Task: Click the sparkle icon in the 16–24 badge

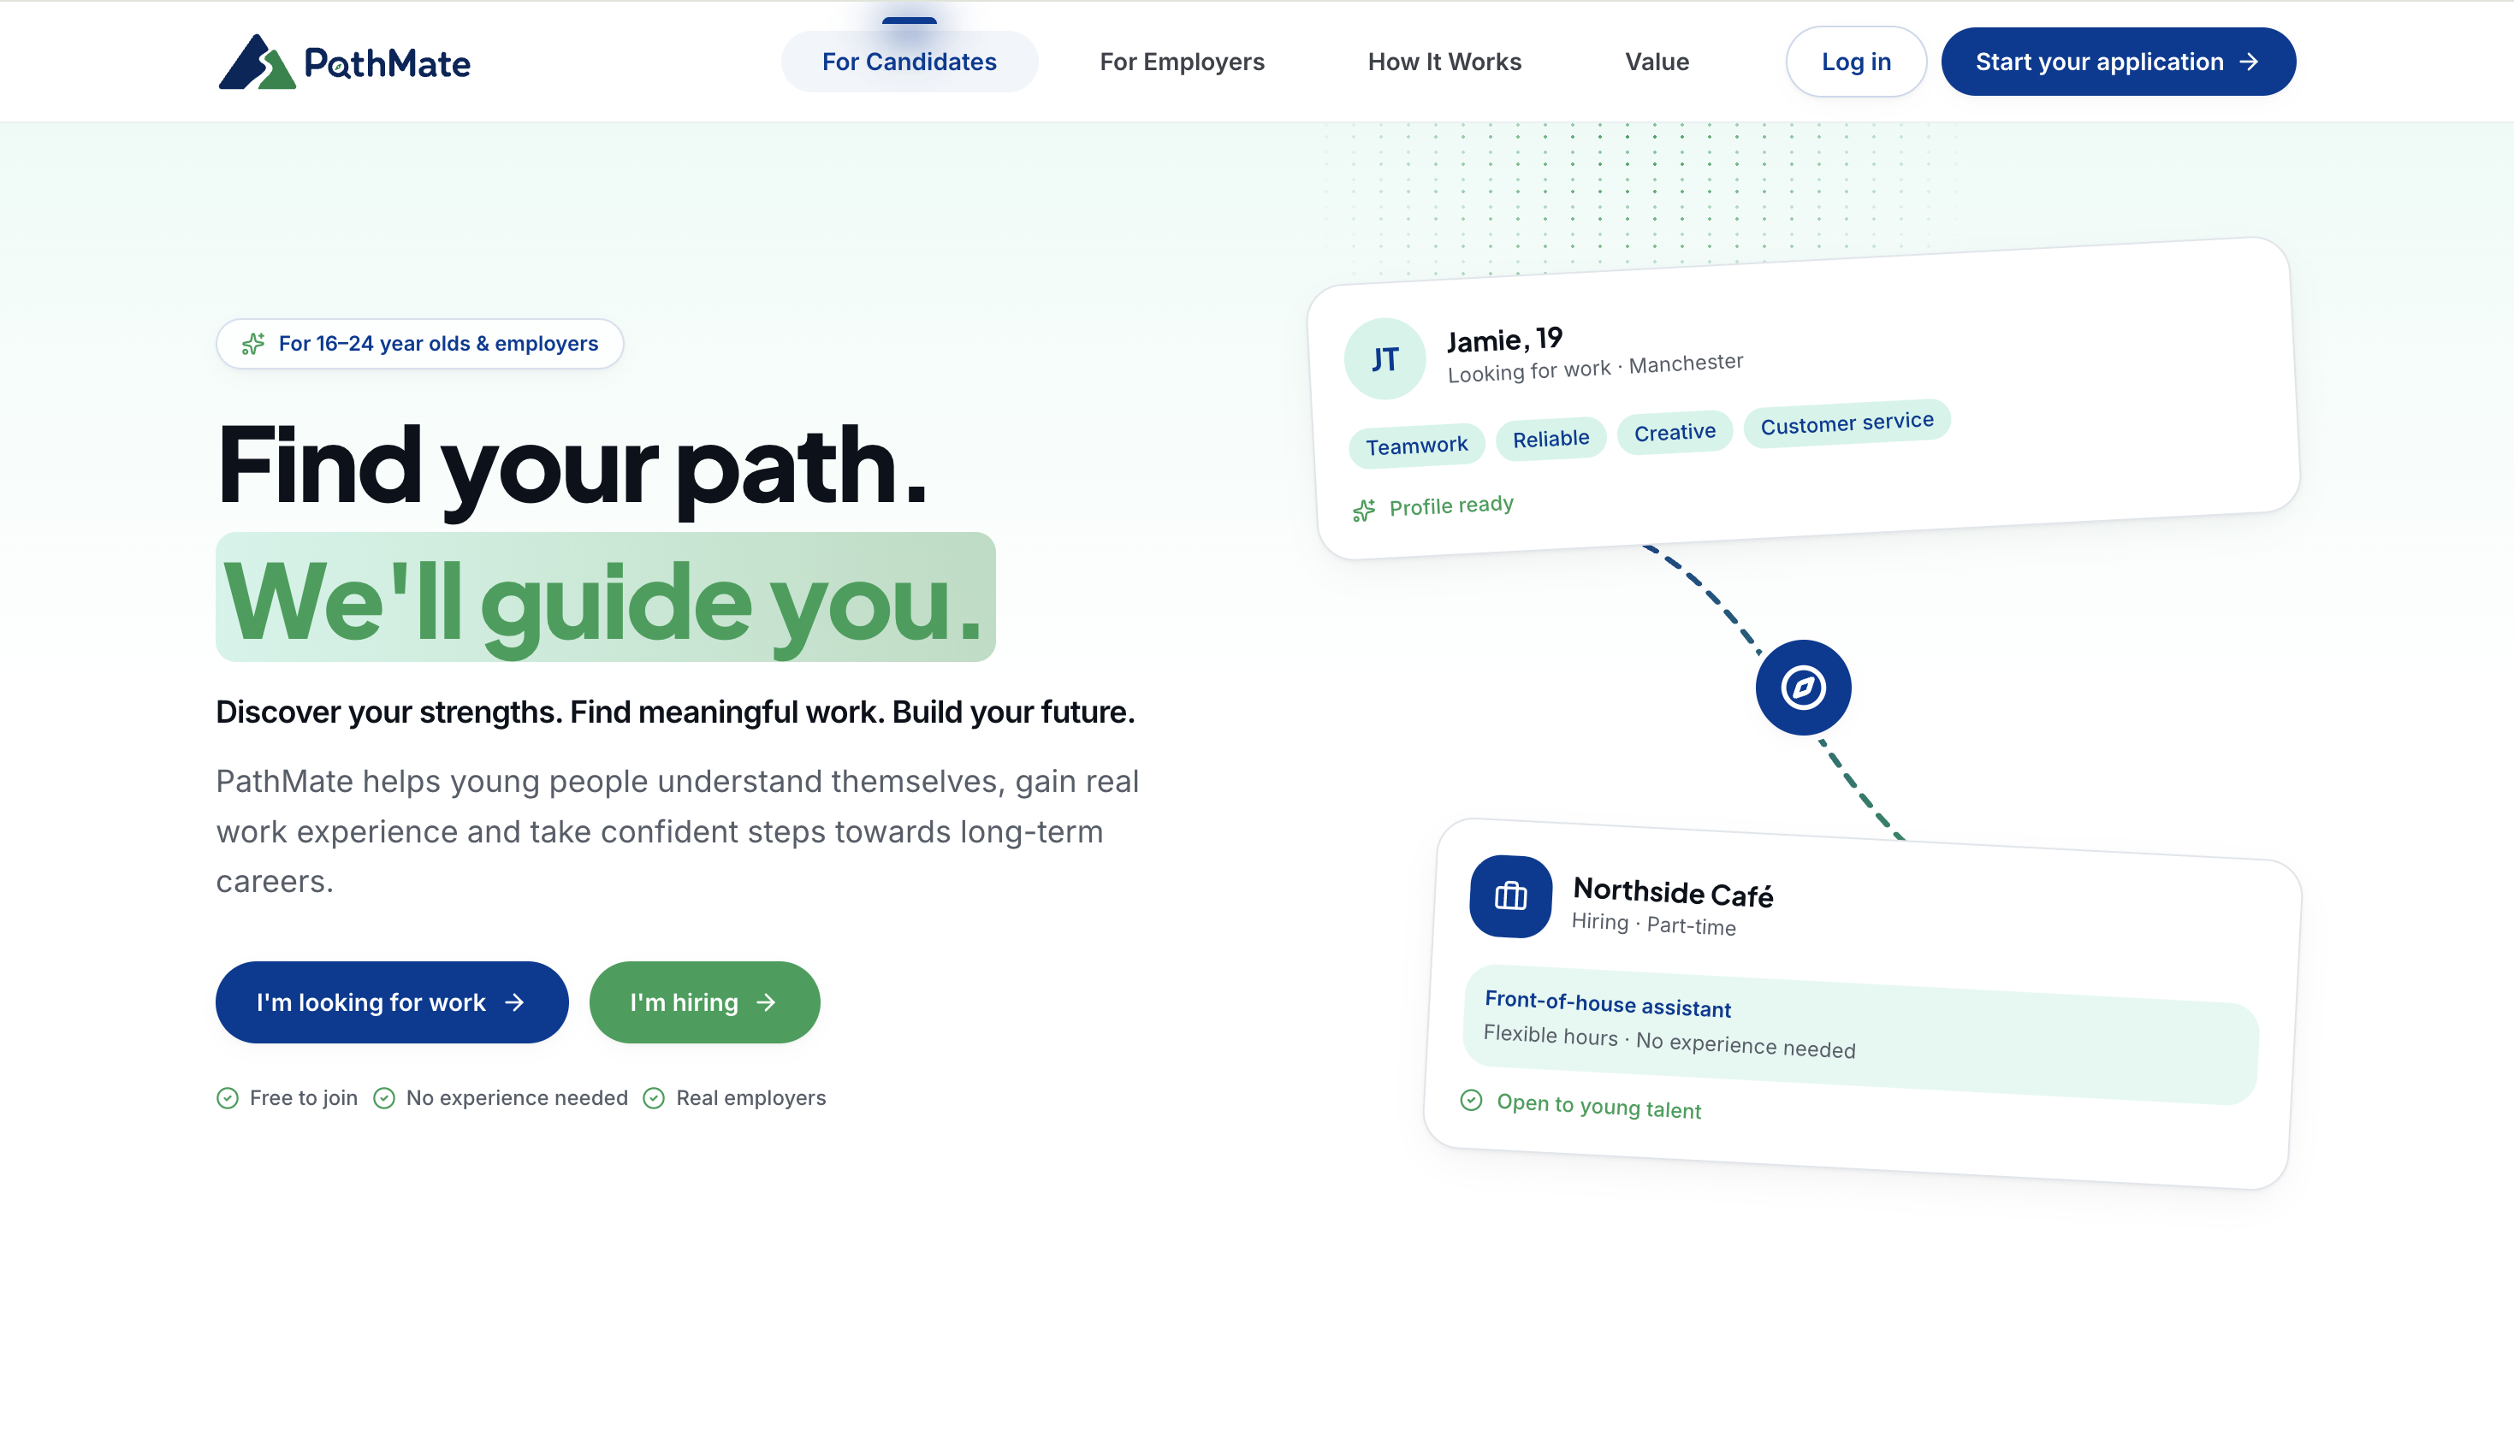Action: tap(253, 344)
